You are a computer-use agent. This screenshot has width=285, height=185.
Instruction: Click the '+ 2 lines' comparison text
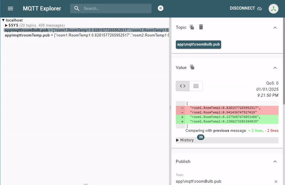(255, 130)
